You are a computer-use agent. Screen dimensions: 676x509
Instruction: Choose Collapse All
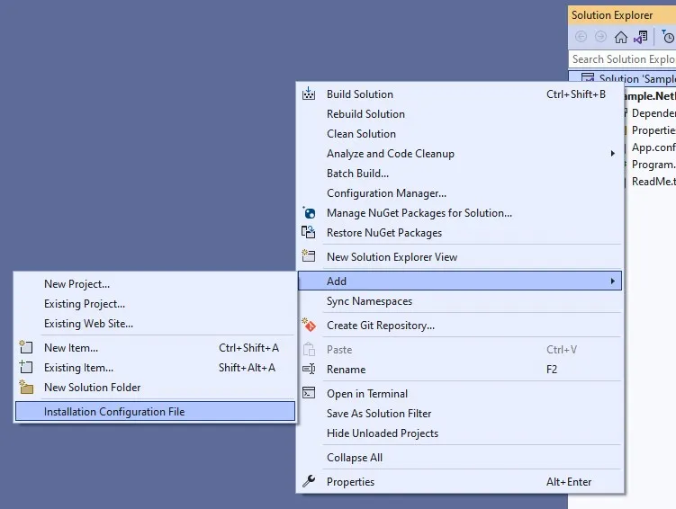(461, 458)
